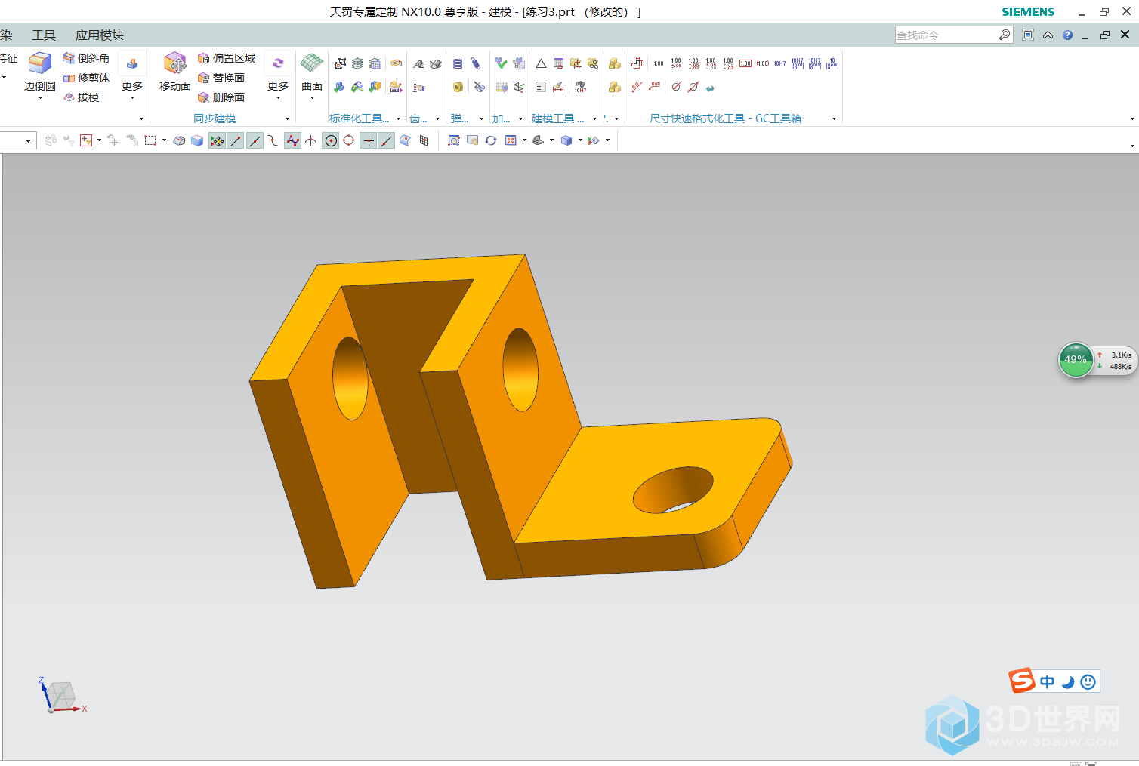Click the 49% network speed floating widget
The height and width of the screenshot is (766, 1139).
point(1097,360)
